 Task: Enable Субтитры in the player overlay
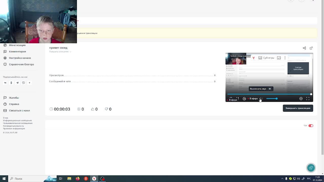[x=266, y=58]
